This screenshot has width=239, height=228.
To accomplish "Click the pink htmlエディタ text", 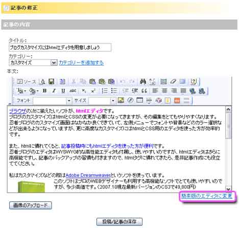I will click(89, 111).
